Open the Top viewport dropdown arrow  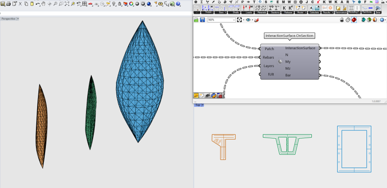tap(203, 105)
